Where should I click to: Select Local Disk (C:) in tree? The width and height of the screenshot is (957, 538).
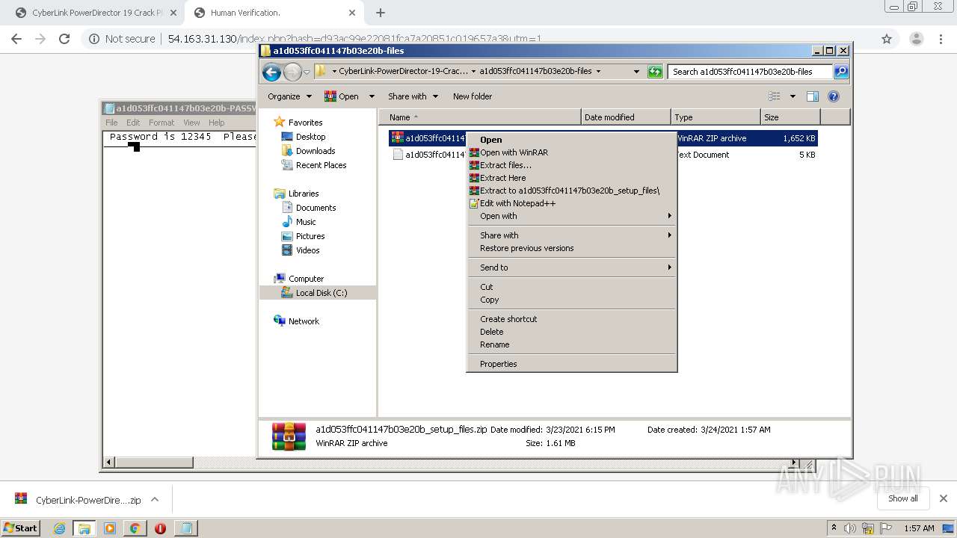click(x=321, y=293)
